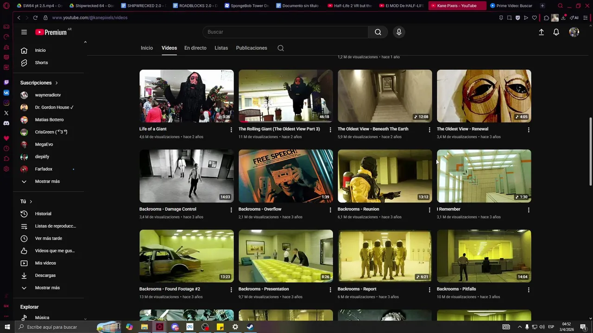The width and height of the screenshot is (593, 333).
Task: Open the account avatar menu
Action: (574, 32)
